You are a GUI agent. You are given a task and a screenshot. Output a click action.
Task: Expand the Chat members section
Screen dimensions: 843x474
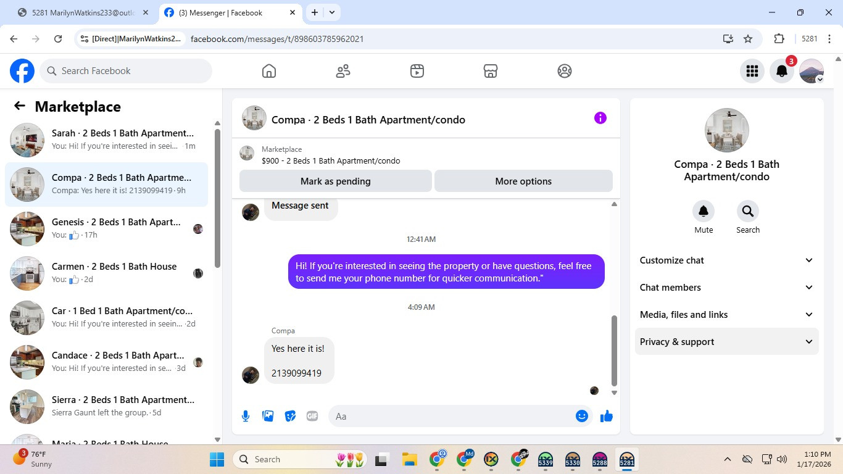(x=726, y=288)
